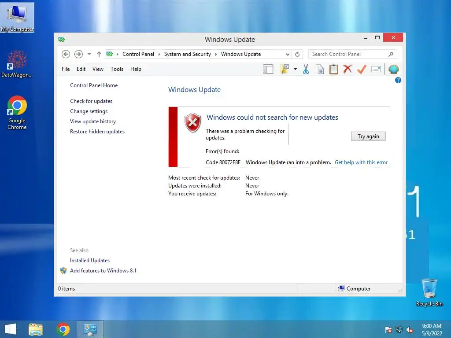Screen dimensions: 451x338
Task: Open Control Panel Home link
Action: click(94, 85)
